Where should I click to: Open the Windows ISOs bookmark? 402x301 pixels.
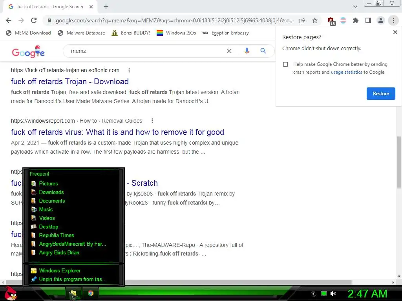click(x=176, y=33)
